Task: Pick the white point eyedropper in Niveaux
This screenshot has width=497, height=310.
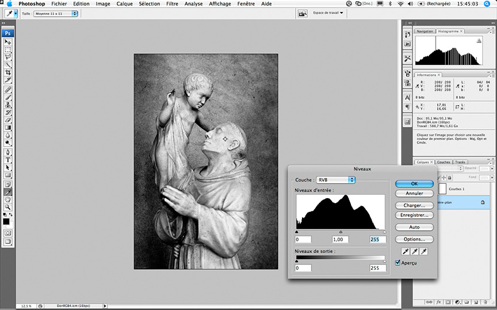Action: 423,251
